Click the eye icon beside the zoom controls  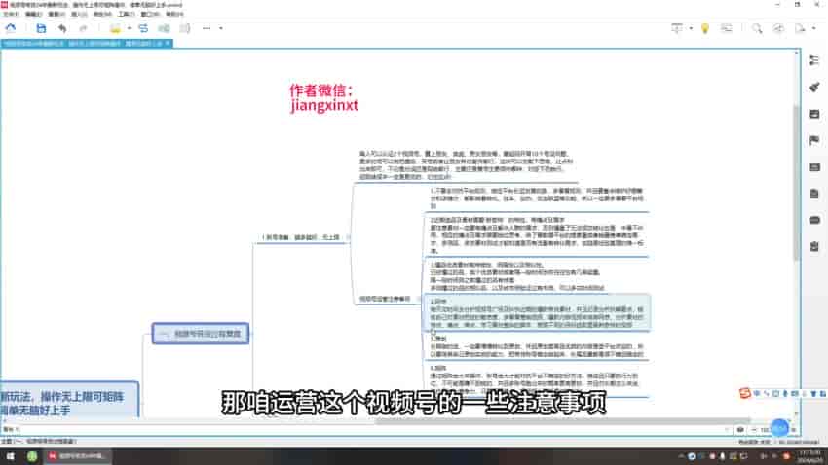point(740,430)
